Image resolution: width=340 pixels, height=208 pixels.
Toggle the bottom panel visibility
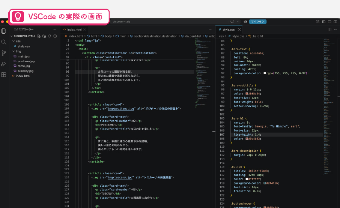(329, 22)
